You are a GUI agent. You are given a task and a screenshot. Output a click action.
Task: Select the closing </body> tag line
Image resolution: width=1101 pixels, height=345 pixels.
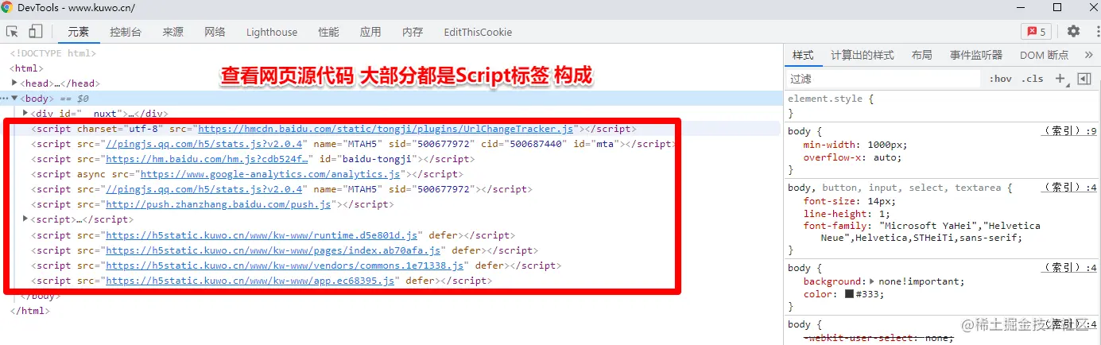pos(41,296)
